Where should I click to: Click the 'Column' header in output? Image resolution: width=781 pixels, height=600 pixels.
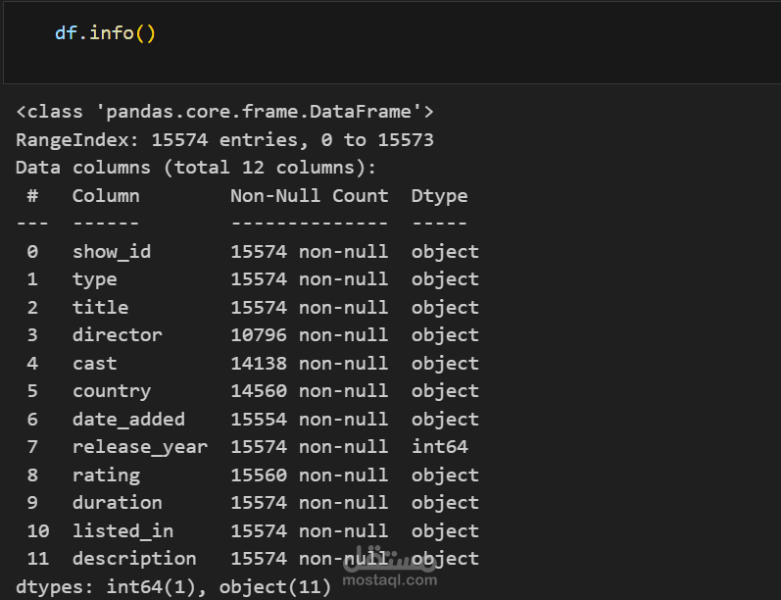tap(106, 196)
